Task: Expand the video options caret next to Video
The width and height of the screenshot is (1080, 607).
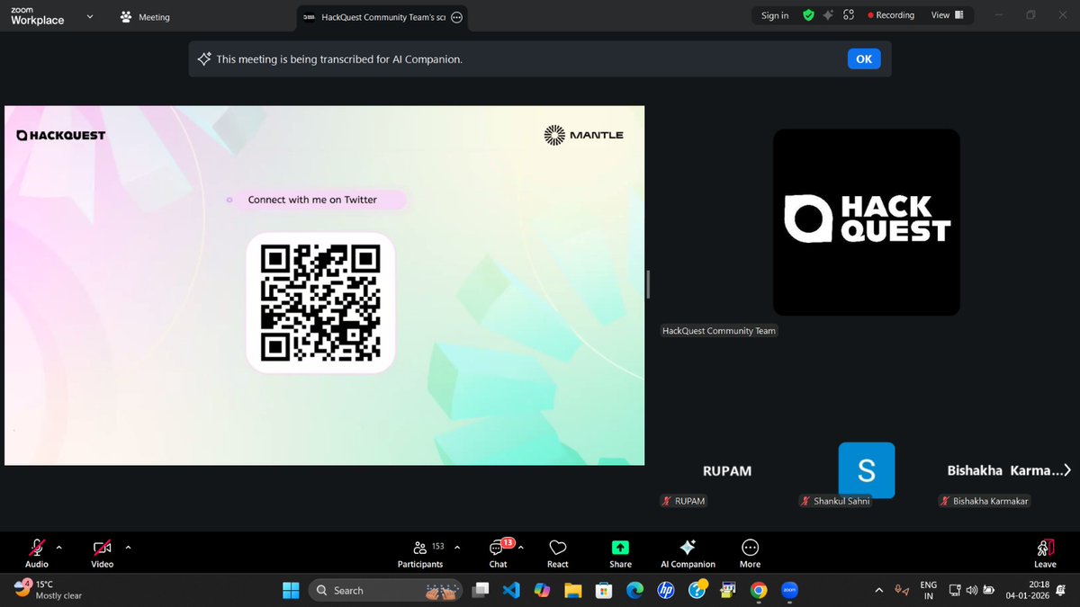Action: (x=128, y=547)
